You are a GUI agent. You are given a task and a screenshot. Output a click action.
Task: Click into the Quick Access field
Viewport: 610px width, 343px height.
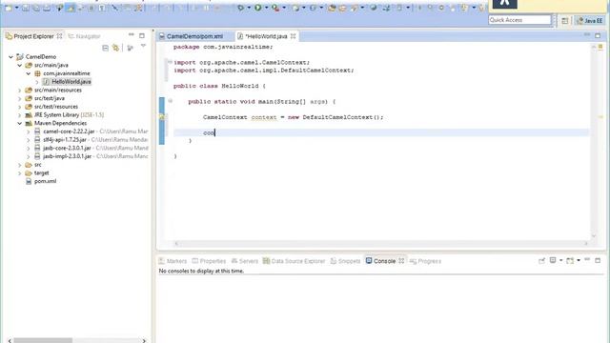click(519, 20)
